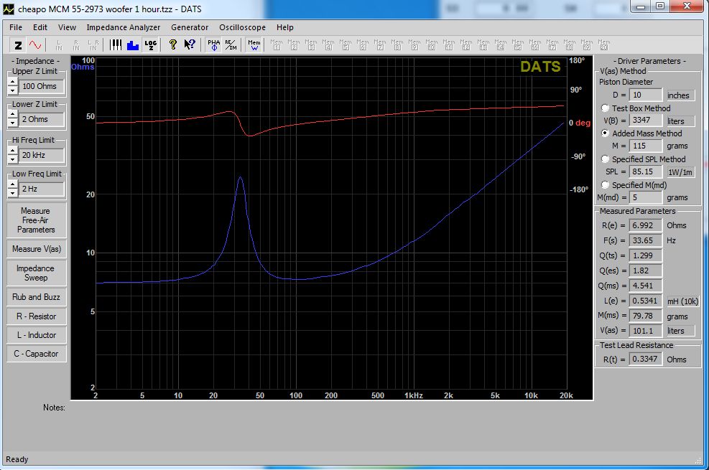Click the Measure V(as) button
The height and width of the screenshot is (470, 709).
[36, 249]
